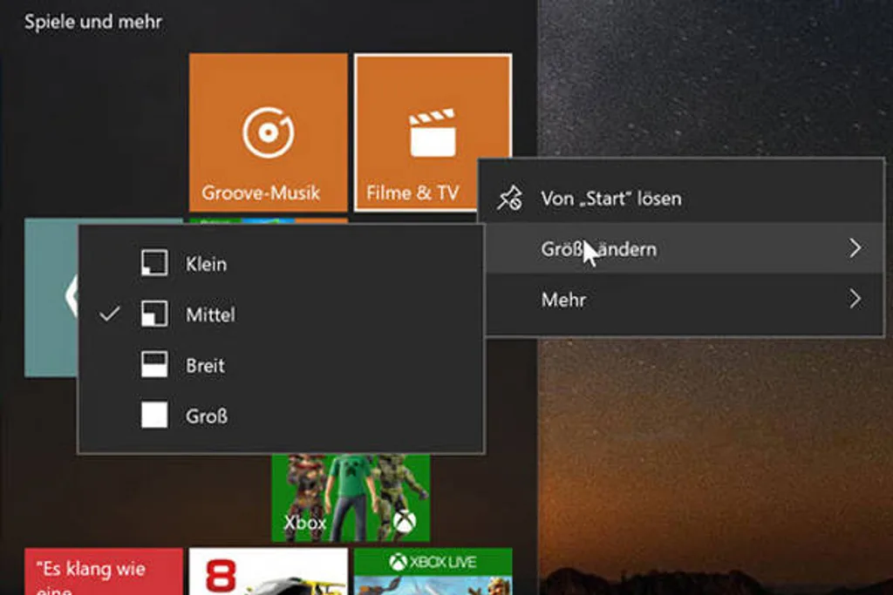Click the Xbox logo on Xbox tile
The image size is (893, 595).
[405, 520]
